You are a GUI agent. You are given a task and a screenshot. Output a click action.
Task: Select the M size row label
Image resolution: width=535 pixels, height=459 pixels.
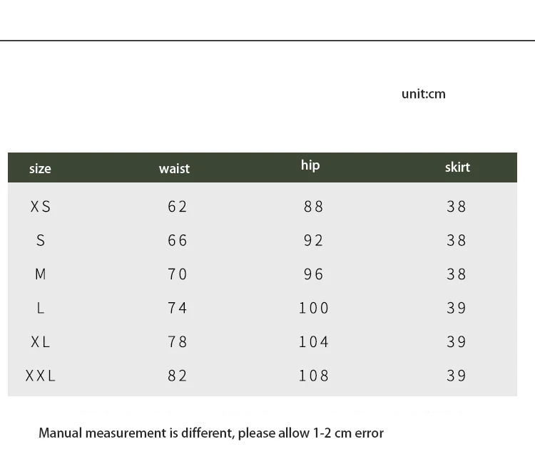tap(41, 274)
